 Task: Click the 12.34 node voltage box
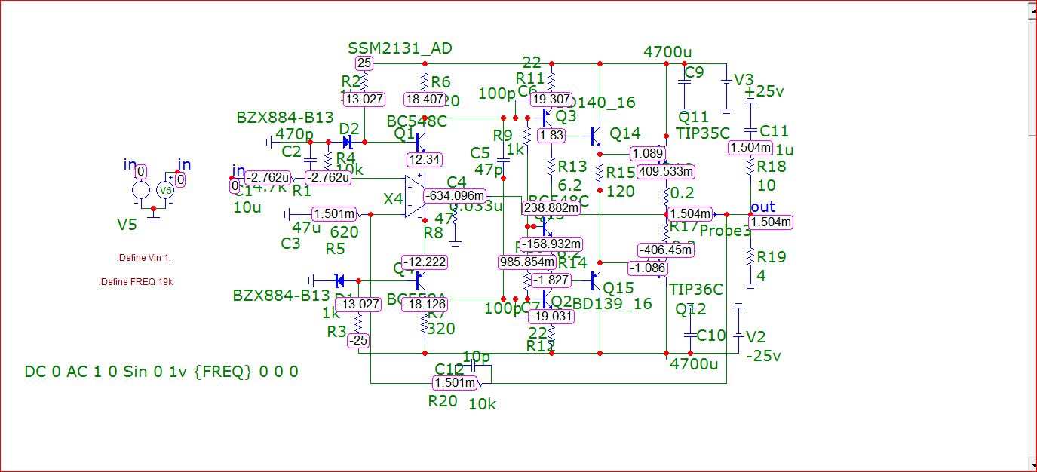click(x=425, y=160)
